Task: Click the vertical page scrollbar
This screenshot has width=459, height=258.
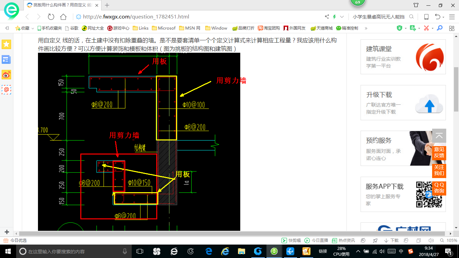Action: click(x=456, y=89)
